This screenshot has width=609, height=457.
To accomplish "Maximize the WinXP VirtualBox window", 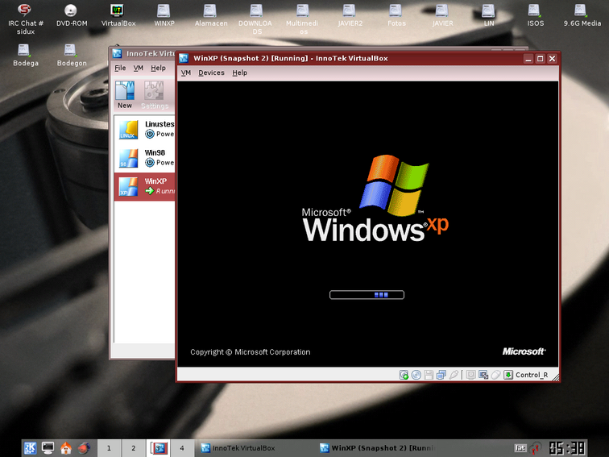I will pyautogui.click(x=541, y=59).
